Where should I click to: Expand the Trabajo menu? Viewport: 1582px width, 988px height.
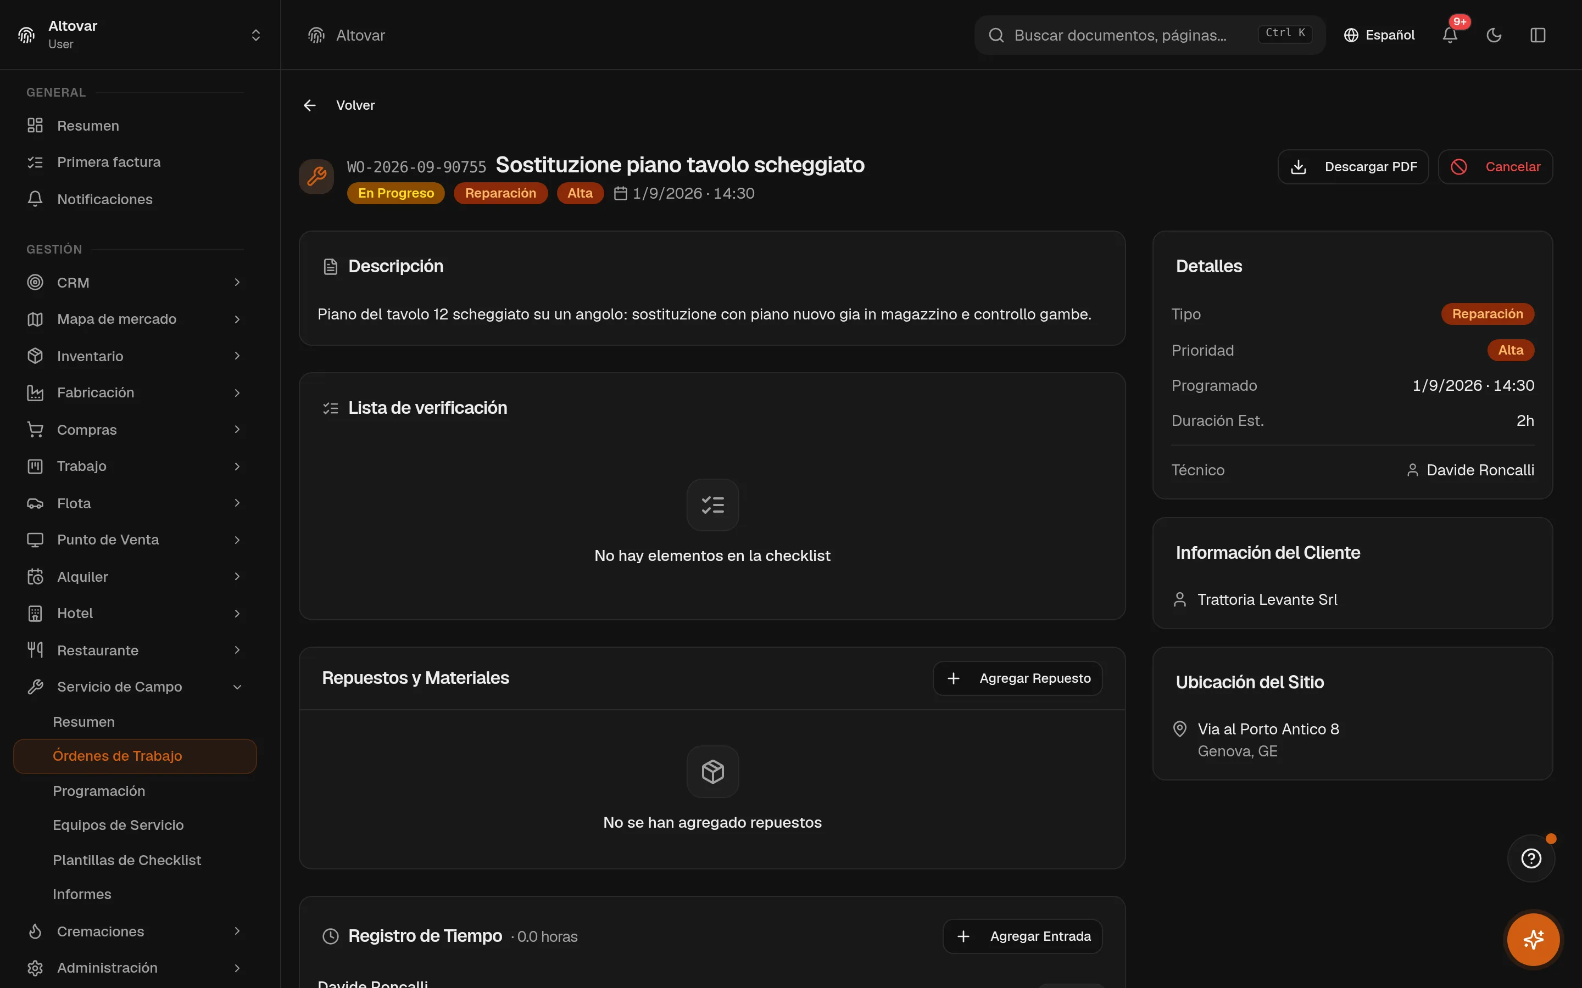pos(135,467)
